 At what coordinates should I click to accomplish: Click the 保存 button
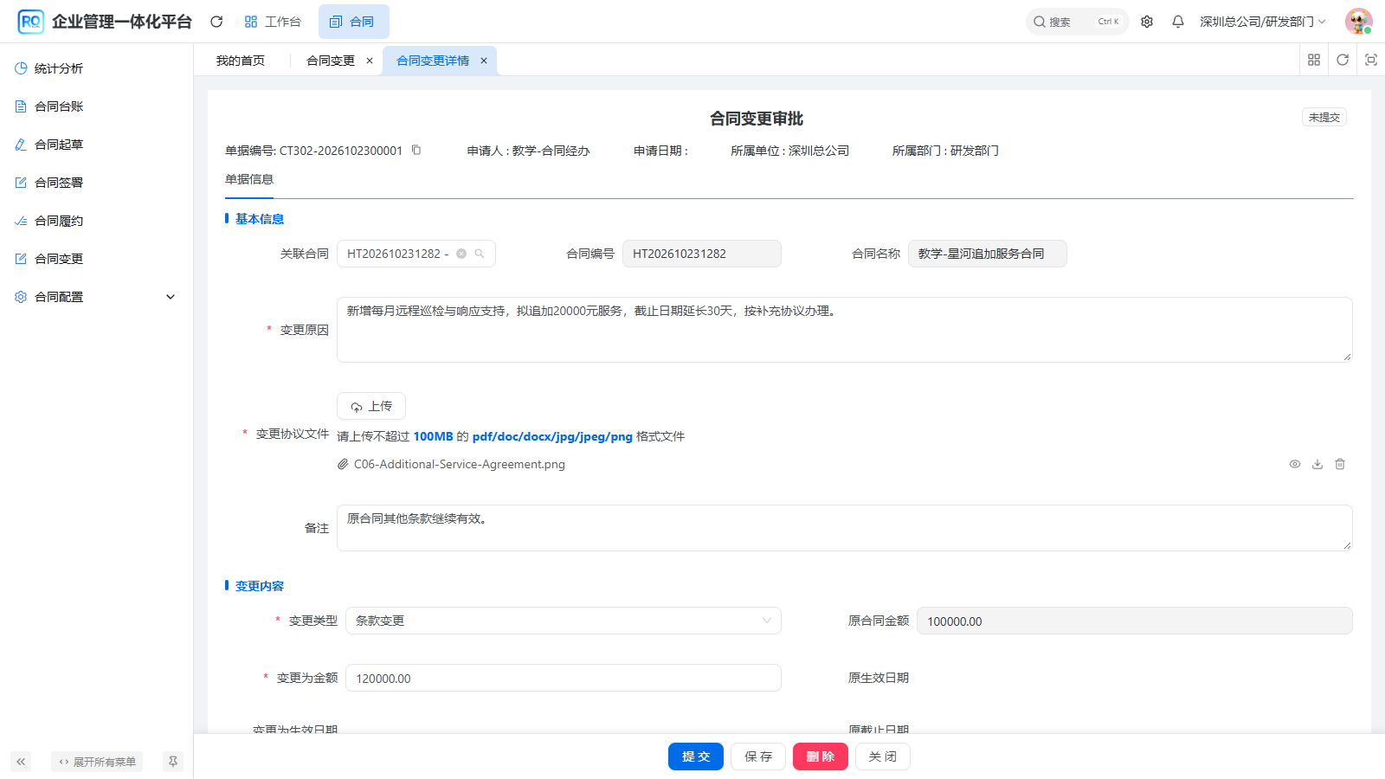[758, 756]
